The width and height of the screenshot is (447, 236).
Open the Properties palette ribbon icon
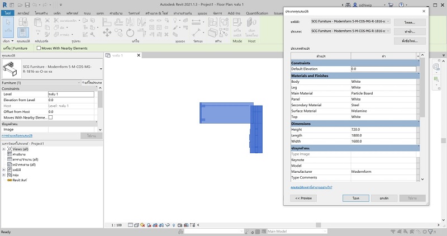(23, 32)
